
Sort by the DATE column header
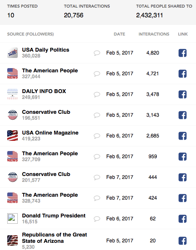coord(120,34)
